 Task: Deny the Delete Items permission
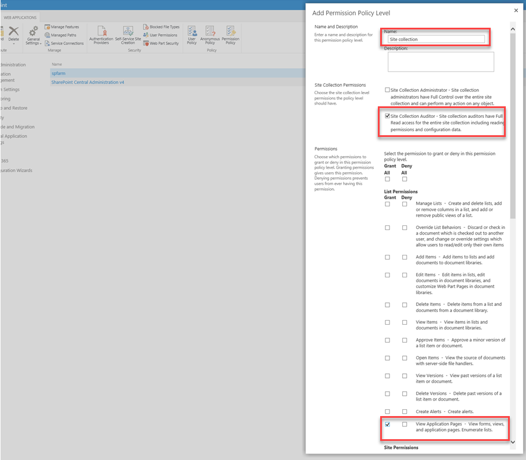[x=404, y=305]
